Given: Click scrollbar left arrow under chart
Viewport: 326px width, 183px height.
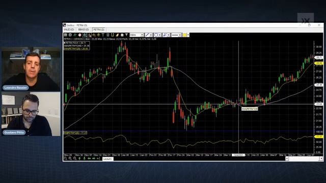Looking at the screenshot, I should (287, 159).
